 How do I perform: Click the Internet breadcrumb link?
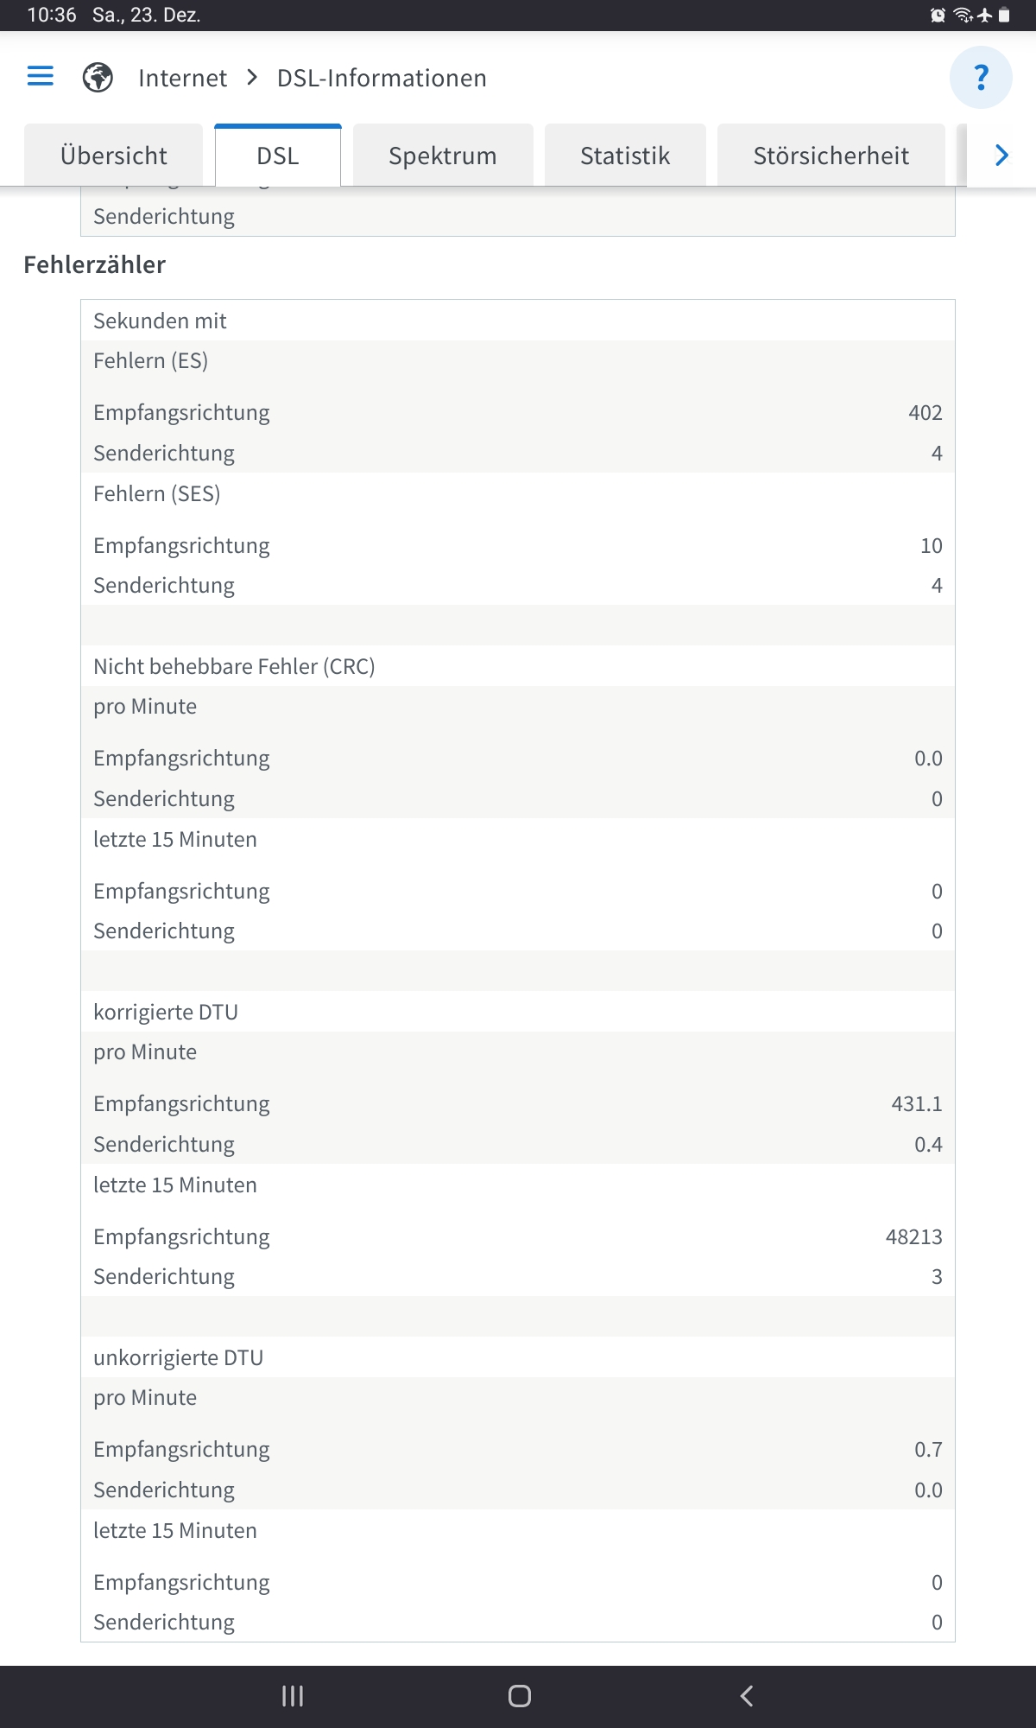pyautogui.click(x=180, y=77)
